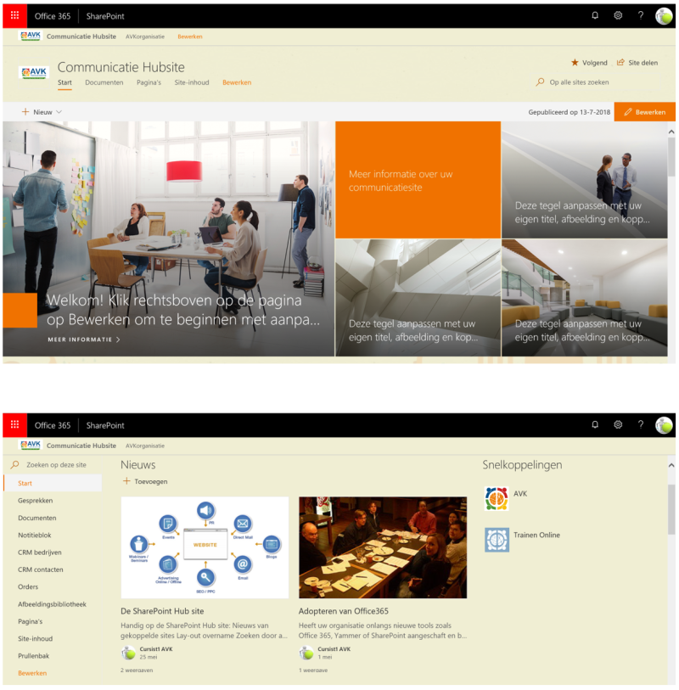Image resolution: width=679 pixels, height=690 pixels.
Task: Open tile with lounge seating interior
Action: tap(585, 298)
